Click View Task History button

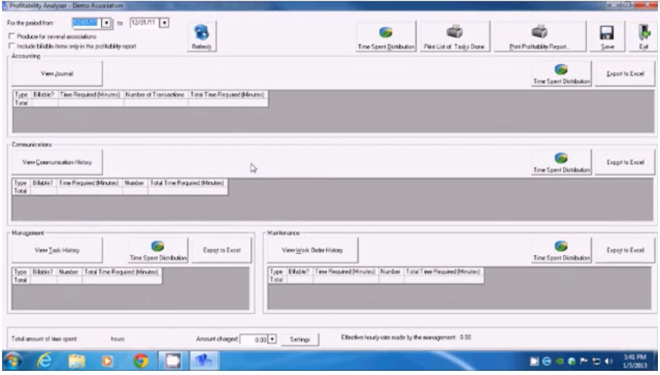coord(57,250)
